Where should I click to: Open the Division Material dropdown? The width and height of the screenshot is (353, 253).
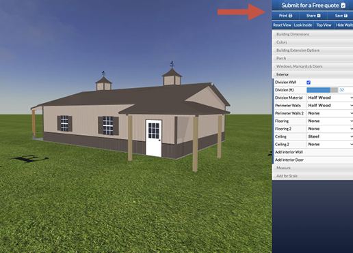(330, 98)
